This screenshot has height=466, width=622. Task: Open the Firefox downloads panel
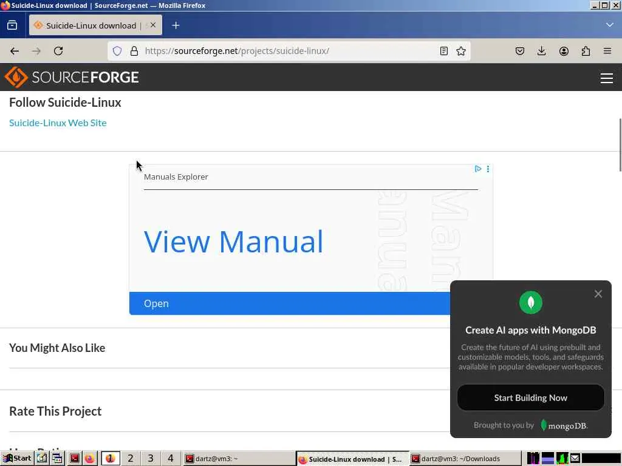pos(541,51)
